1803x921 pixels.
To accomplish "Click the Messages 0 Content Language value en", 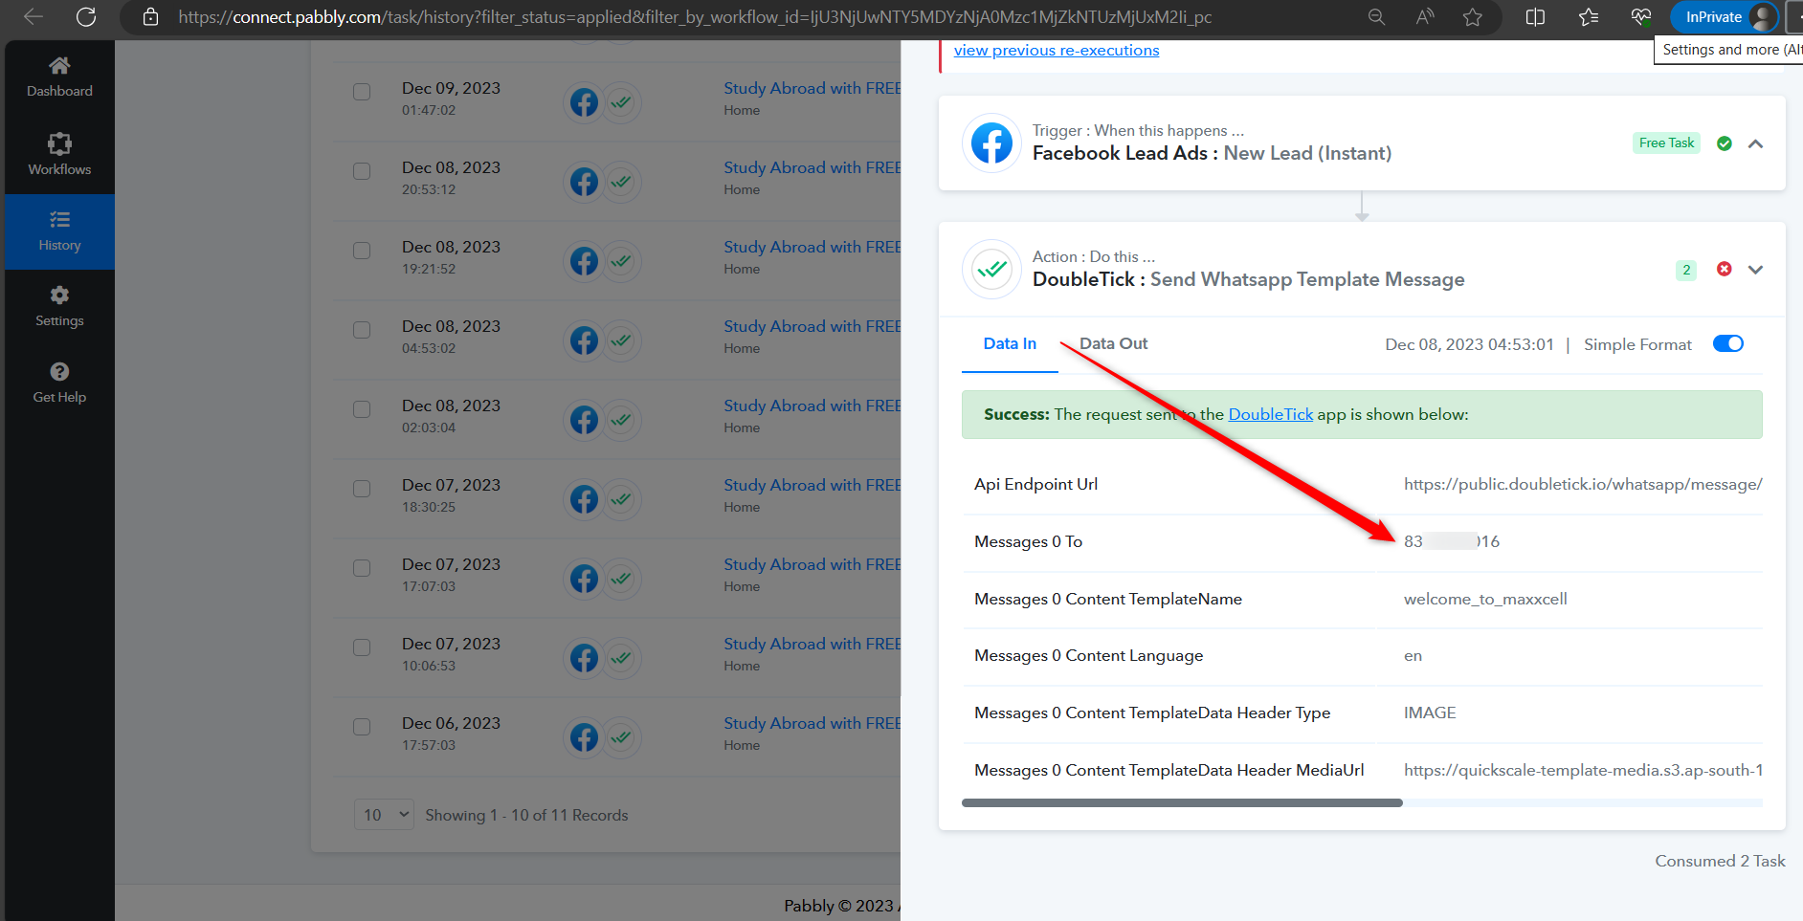I will coord(1413,656).
